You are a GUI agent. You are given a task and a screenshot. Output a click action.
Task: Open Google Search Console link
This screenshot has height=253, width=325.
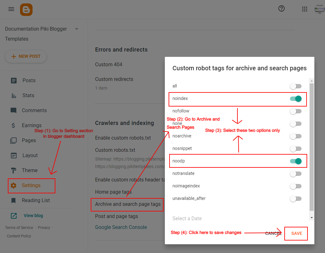(x=121, y=227)
